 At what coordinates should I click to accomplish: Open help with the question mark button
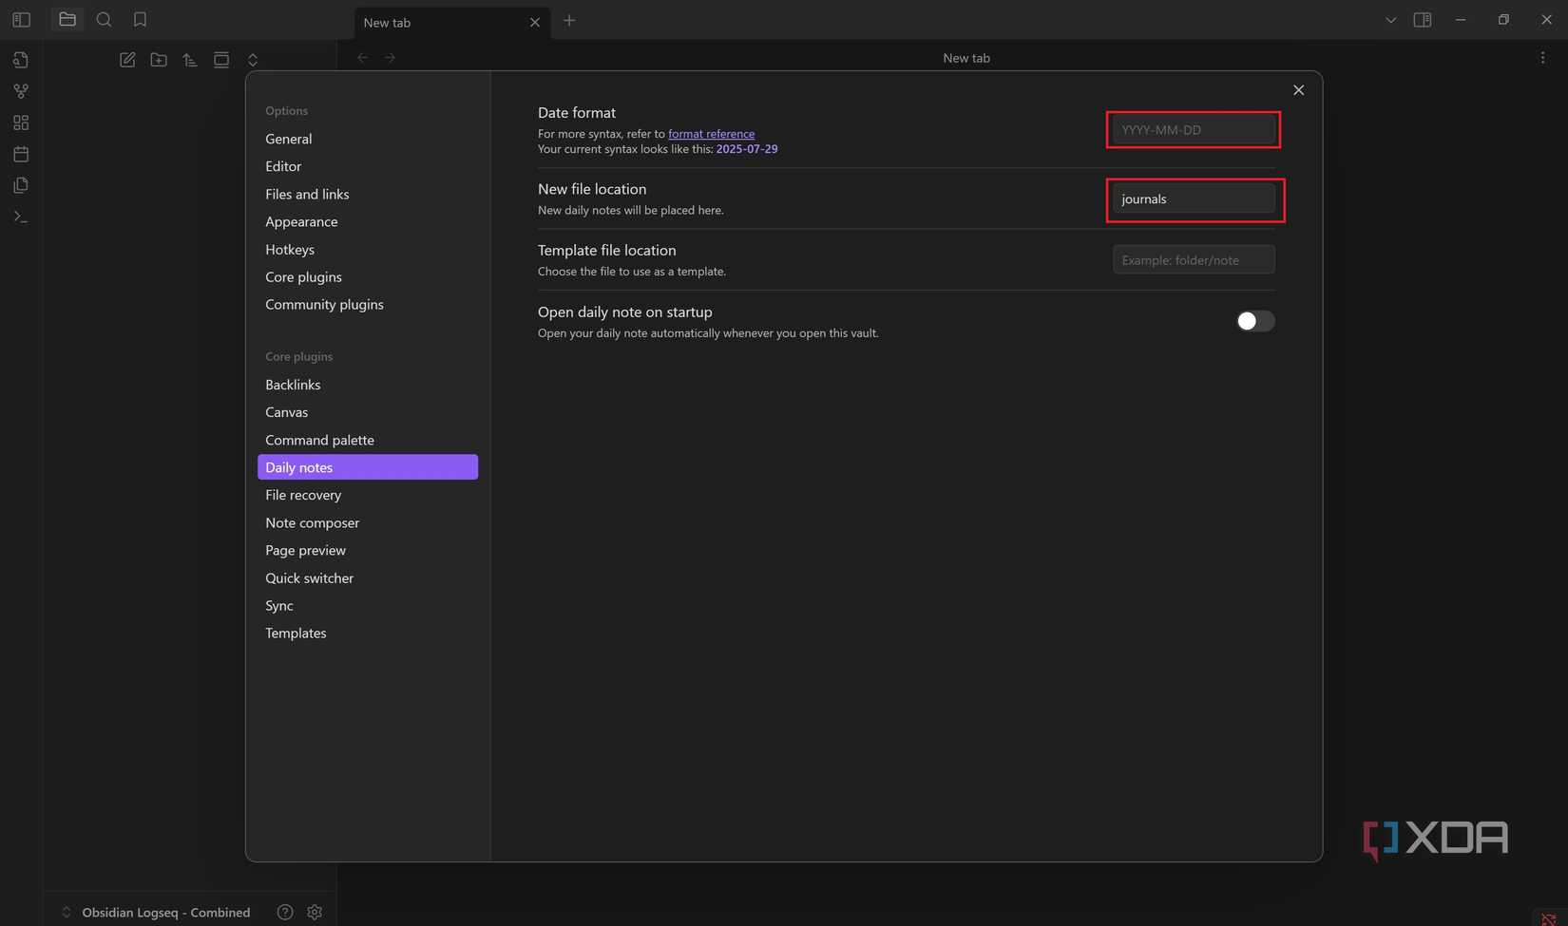click(284, 912)
